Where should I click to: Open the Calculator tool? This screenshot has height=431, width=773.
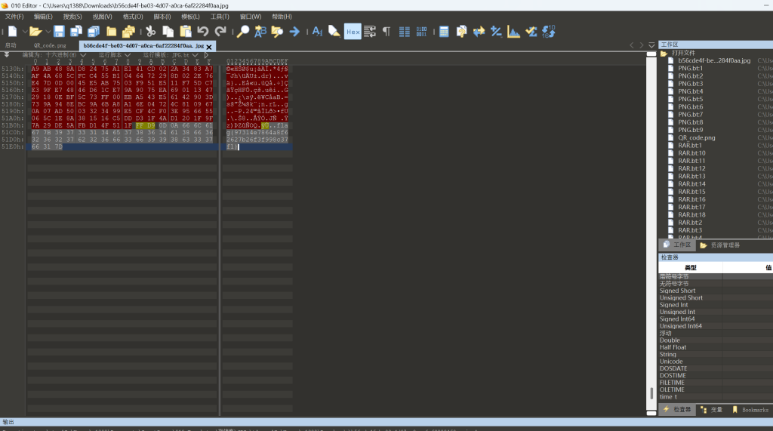point(444,32)
